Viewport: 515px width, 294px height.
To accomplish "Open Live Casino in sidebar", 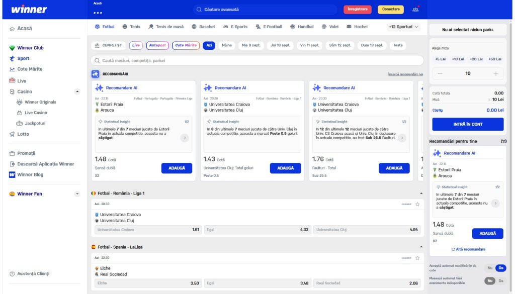I will click(x=36, y=113).
